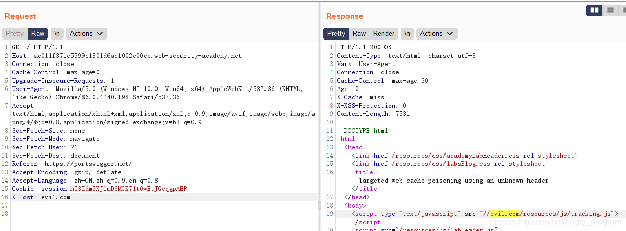Click the Accept-Language header line

pos(85,181)
